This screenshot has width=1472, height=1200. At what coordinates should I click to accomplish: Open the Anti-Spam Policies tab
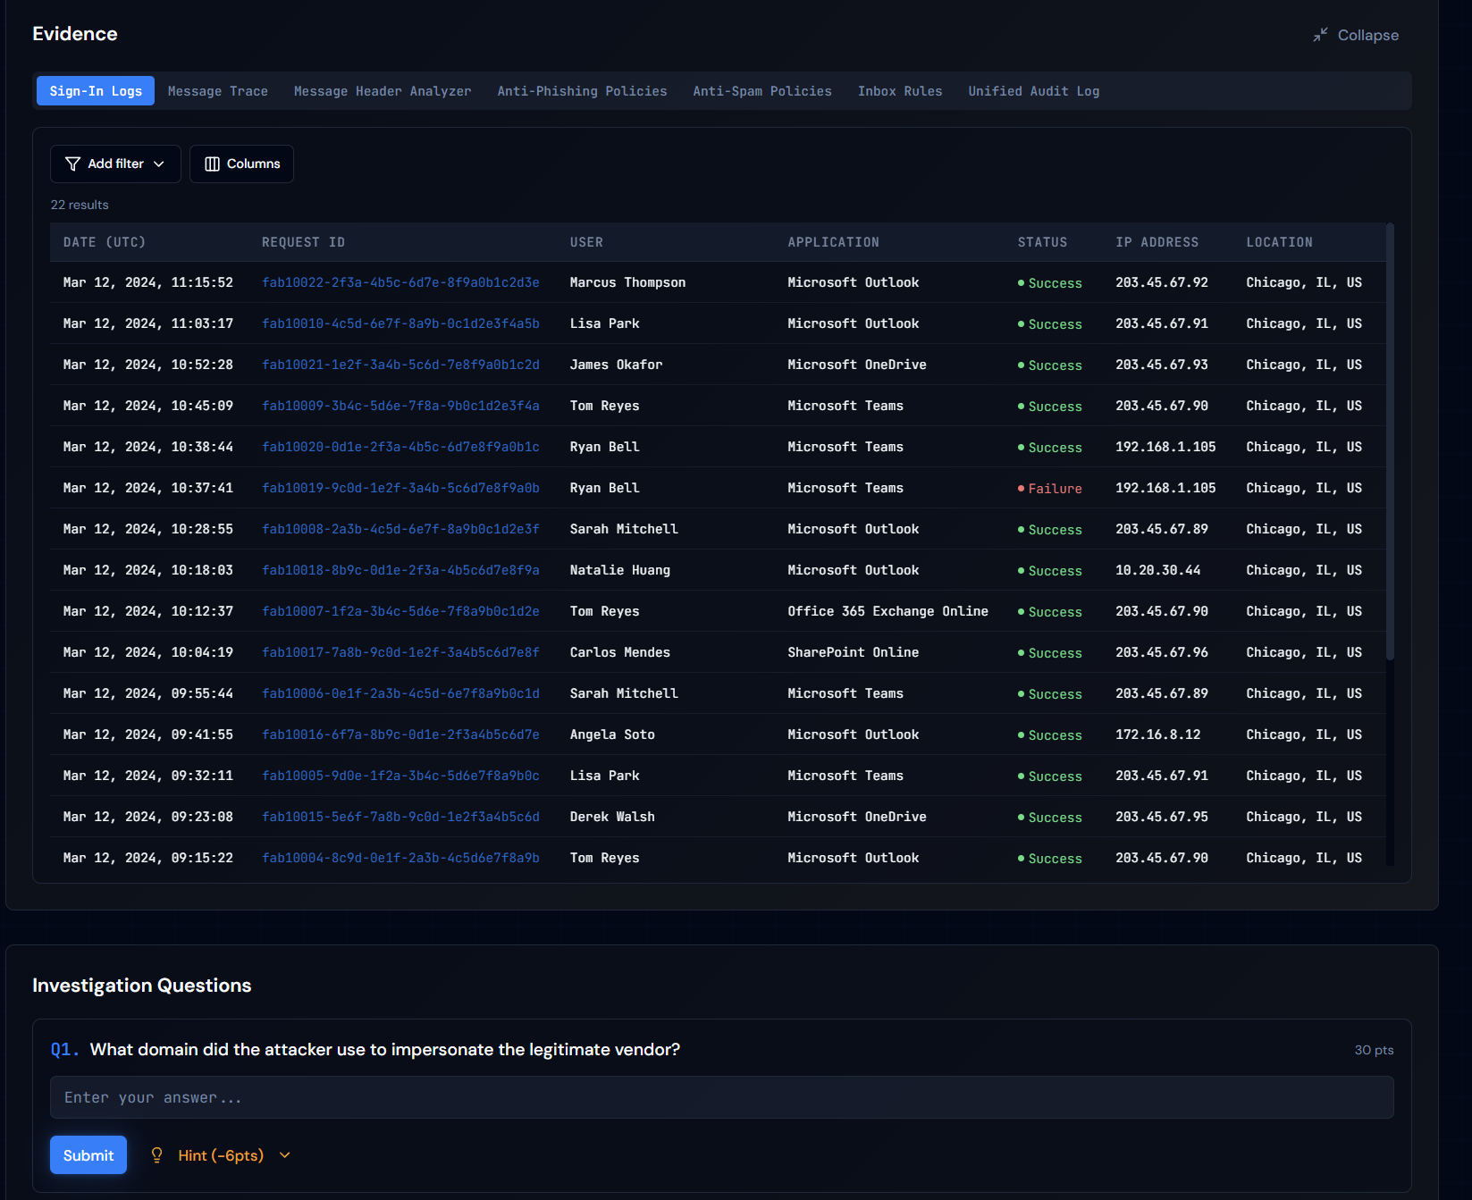pyautogui.click(x=761, y=91)
